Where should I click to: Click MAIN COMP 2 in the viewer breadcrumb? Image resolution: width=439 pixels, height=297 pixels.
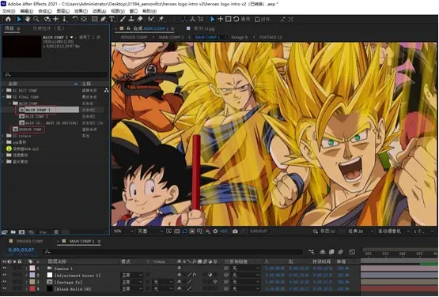(171, 37)
